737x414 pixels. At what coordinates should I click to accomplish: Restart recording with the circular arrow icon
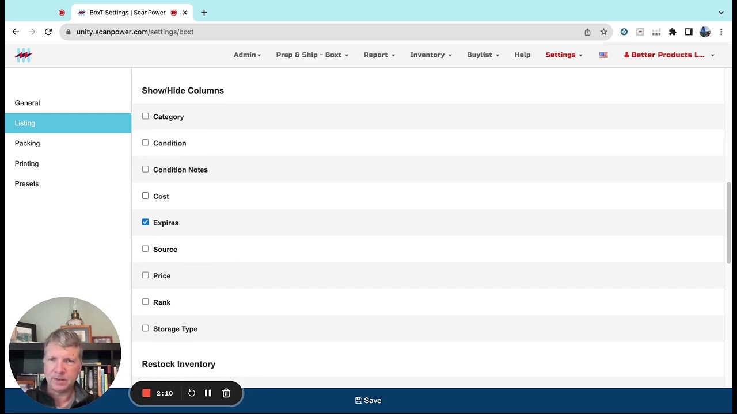click(x=192, y=393)
